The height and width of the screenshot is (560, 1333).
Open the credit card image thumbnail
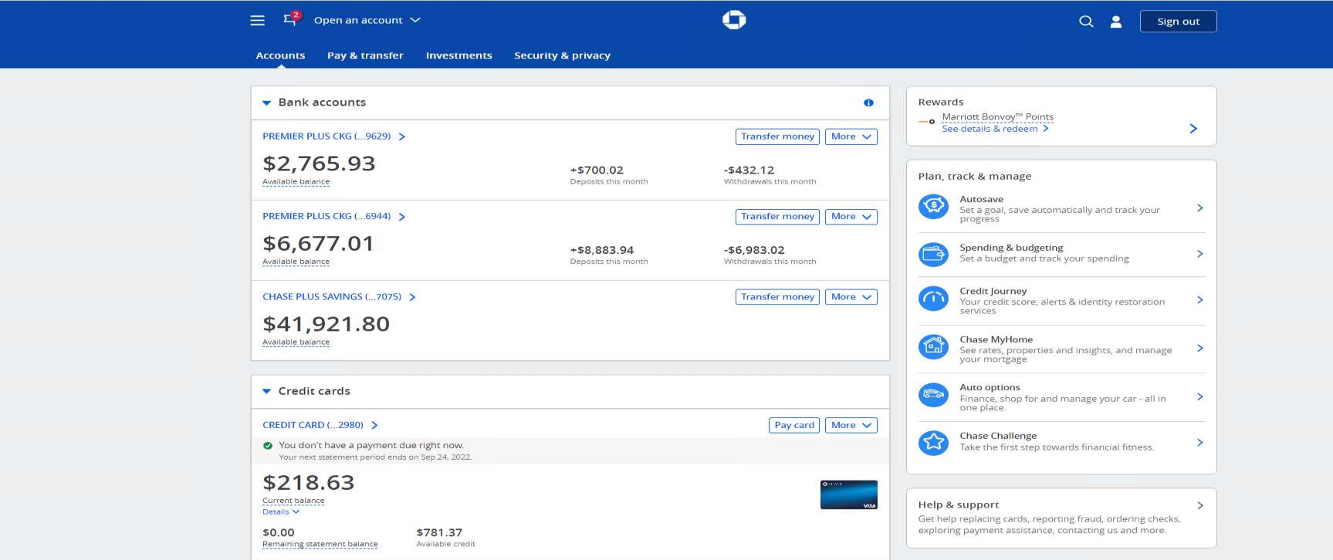point(848,494)
